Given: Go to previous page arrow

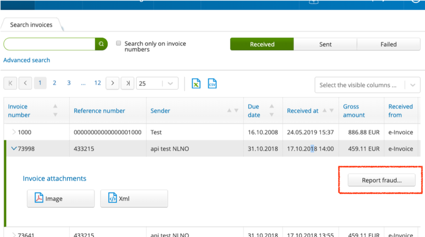Looking at the screenshot, I should point(25,83).
